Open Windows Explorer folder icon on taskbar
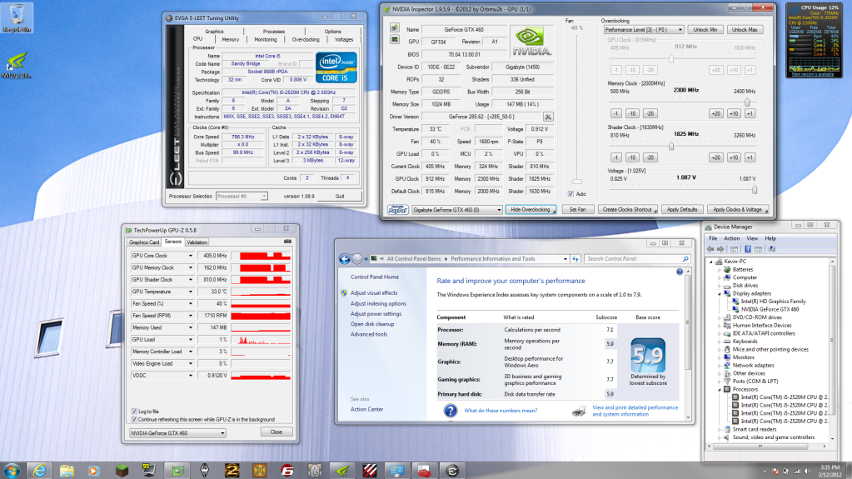This screenshot has height=479, width=852. (67, 471)
